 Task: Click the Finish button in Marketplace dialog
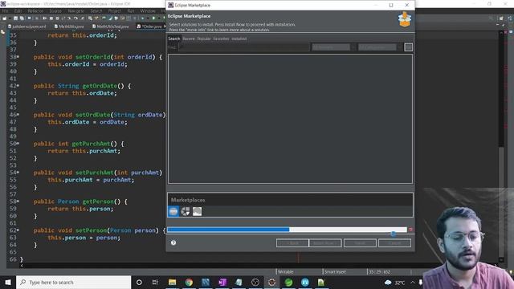click(360, 243)
